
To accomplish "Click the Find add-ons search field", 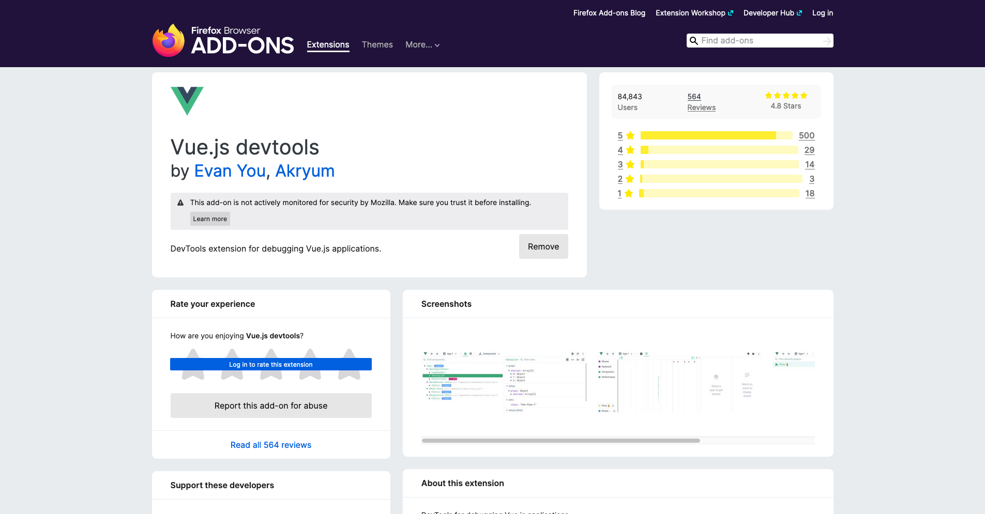I will (759, 41).
